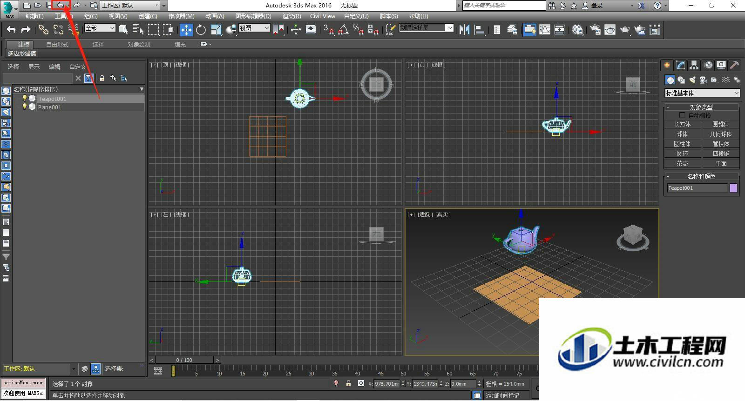This screenshot has width=745, height=401.
Task: Select the Rotate tool
Action: point(201,30)
